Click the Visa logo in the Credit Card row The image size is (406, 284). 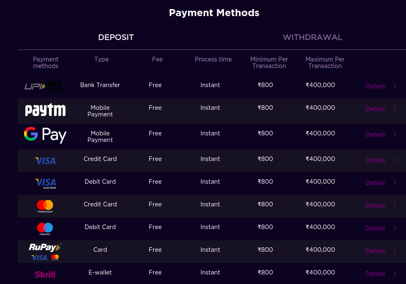point(45,161)
